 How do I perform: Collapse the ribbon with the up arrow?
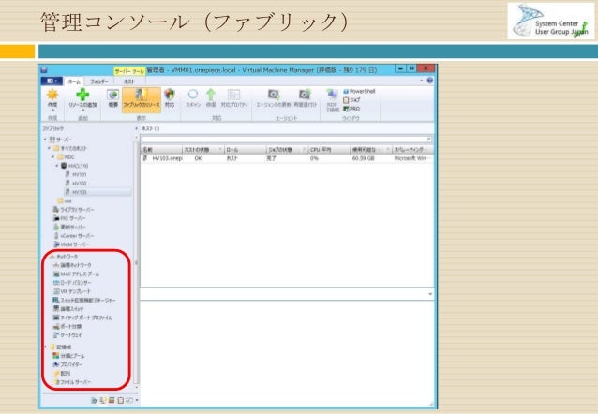[422, 81]
